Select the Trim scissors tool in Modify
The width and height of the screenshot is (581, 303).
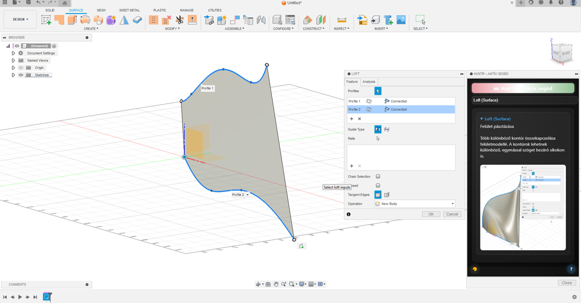(179, 20)
